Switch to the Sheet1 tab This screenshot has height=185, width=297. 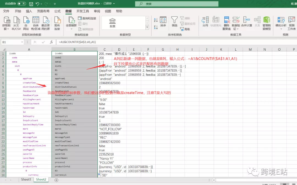pos(26,179)
